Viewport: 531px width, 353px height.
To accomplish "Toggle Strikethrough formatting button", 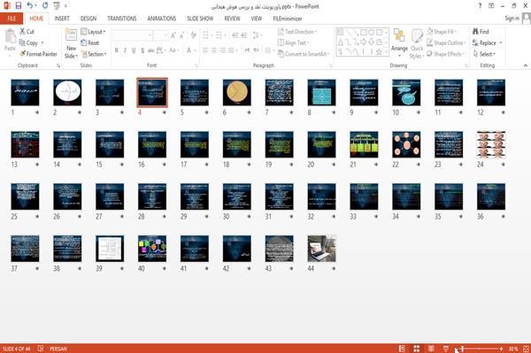I will coord(150,50).
